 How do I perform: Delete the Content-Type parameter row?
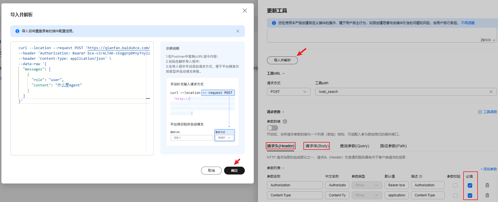[487, 195]
